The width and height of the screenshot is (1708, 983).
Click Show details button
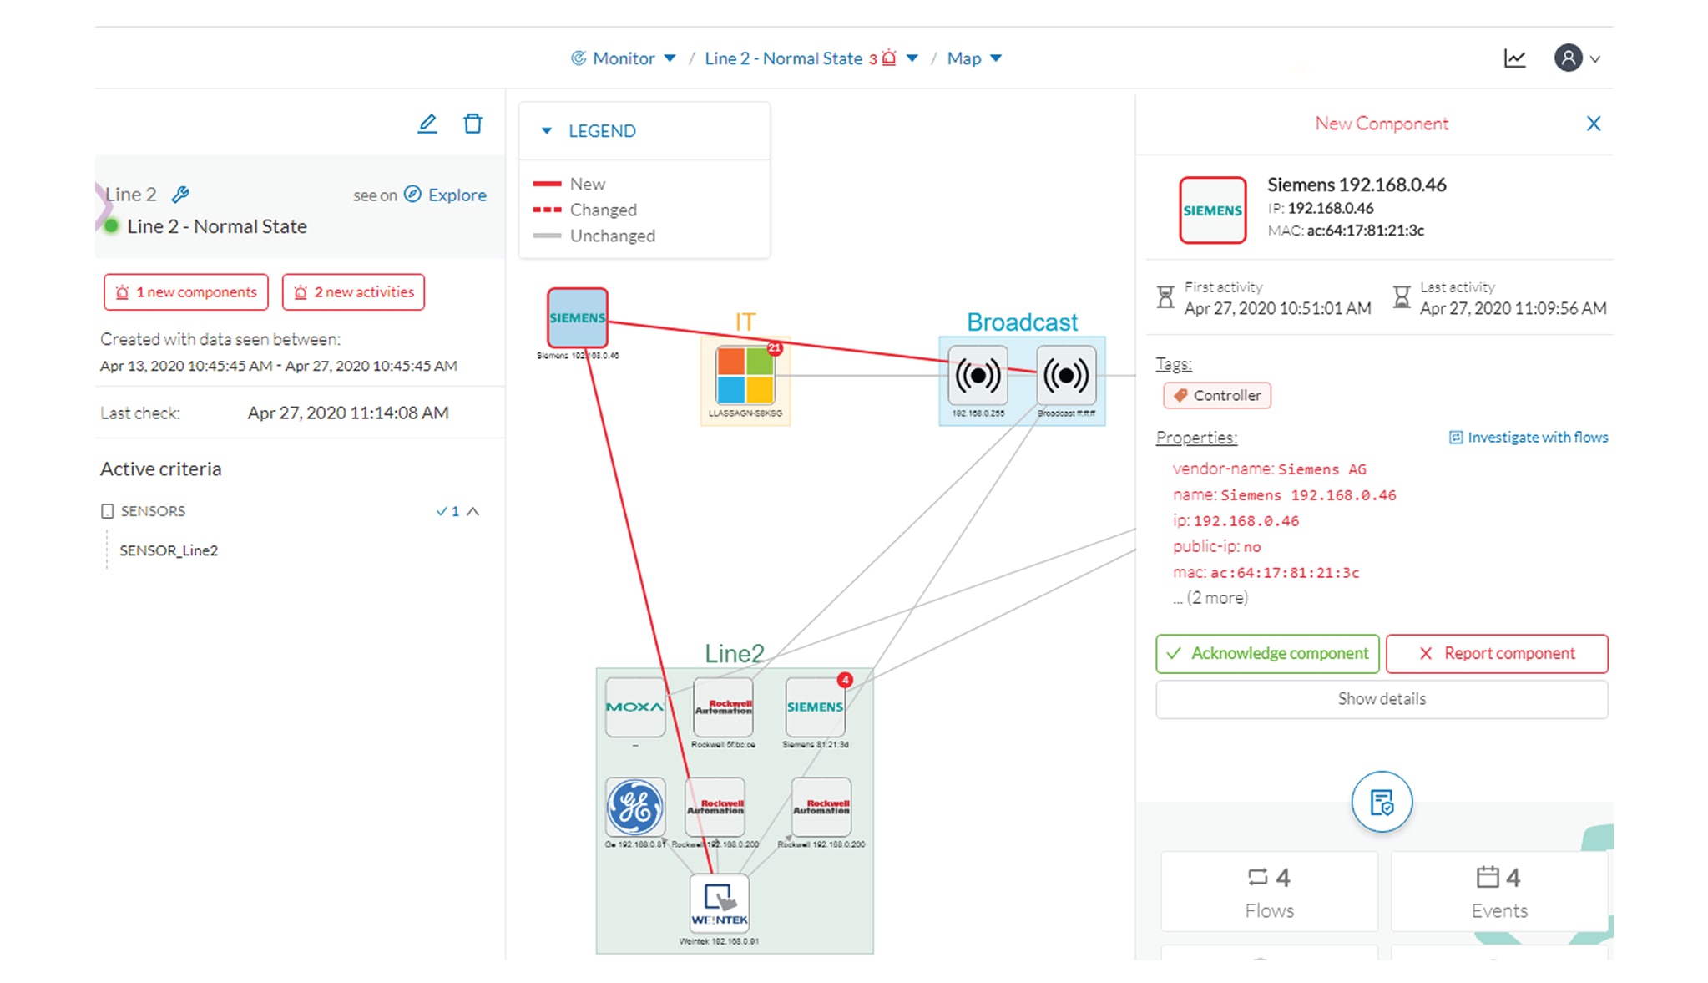coord(1382,699)
